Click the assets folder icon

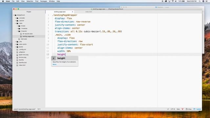pos(17,47)
